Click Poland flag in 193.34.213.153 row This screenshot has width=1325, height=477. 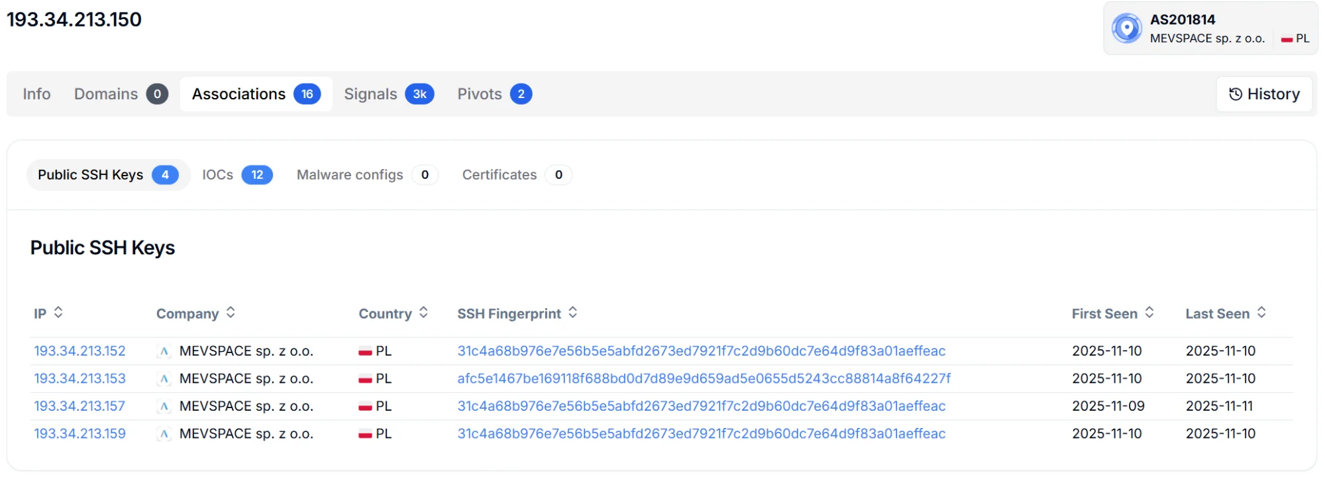click(x=365, y=379)
